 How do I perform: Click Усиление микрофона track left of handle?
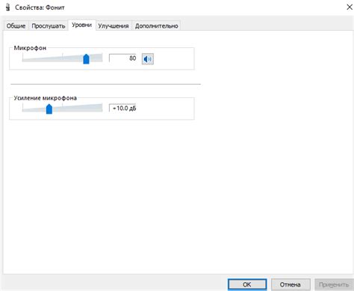pyautogui.click(x=34, y=109)
